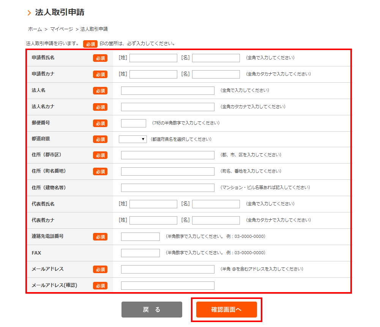Focus the 申請者氏名 名 input field

point(216,58)
